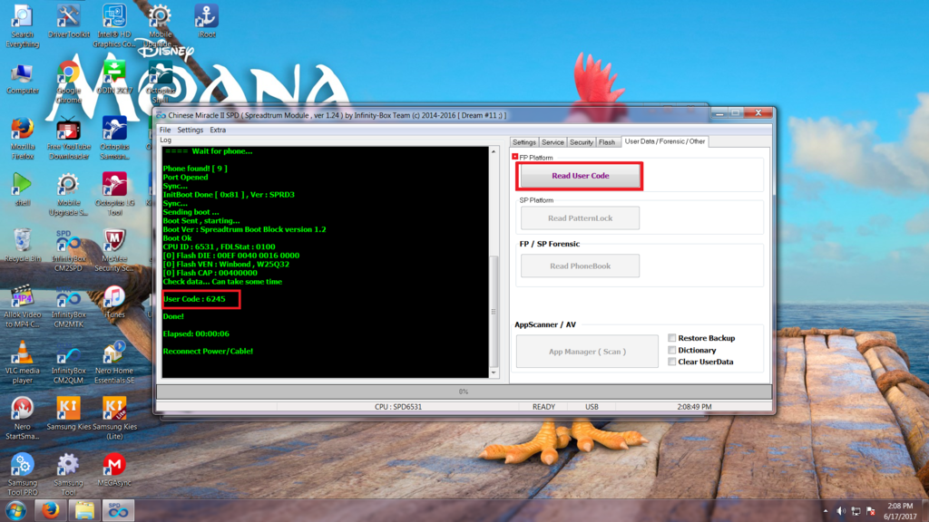Viewport: 929px width, 522px height.
Task: Tick the Dictionary checkbox
Action: tap(672, 350)
